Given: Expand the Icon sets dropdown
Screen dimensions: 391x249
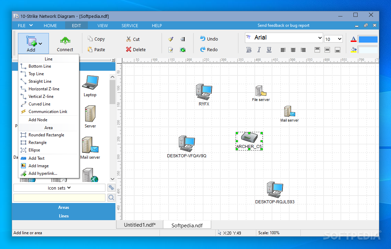Looking at the screenshot, I should [59, 188].
